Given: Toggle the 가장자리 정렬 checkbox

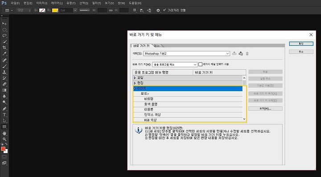Looking at the screenshot, I should (165, 10).
